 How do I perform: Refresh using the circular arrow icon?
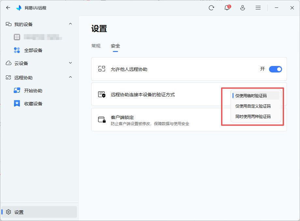[211, 8]
